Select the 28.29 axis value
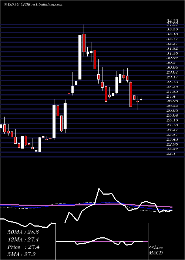 pos(172,87)
